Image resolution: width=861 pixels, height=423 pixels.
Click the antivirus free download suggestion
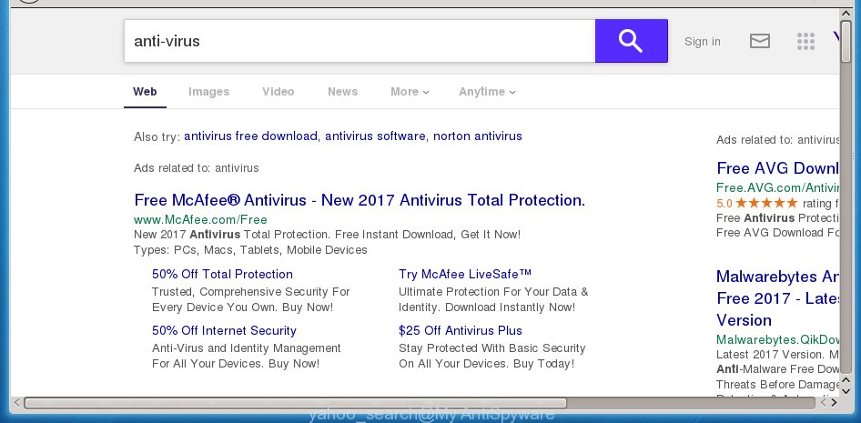pos(250,136)
